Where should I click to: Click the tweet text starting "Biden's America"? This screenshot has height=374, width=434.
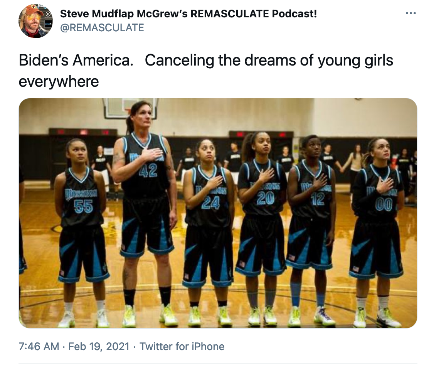(206, 71)
